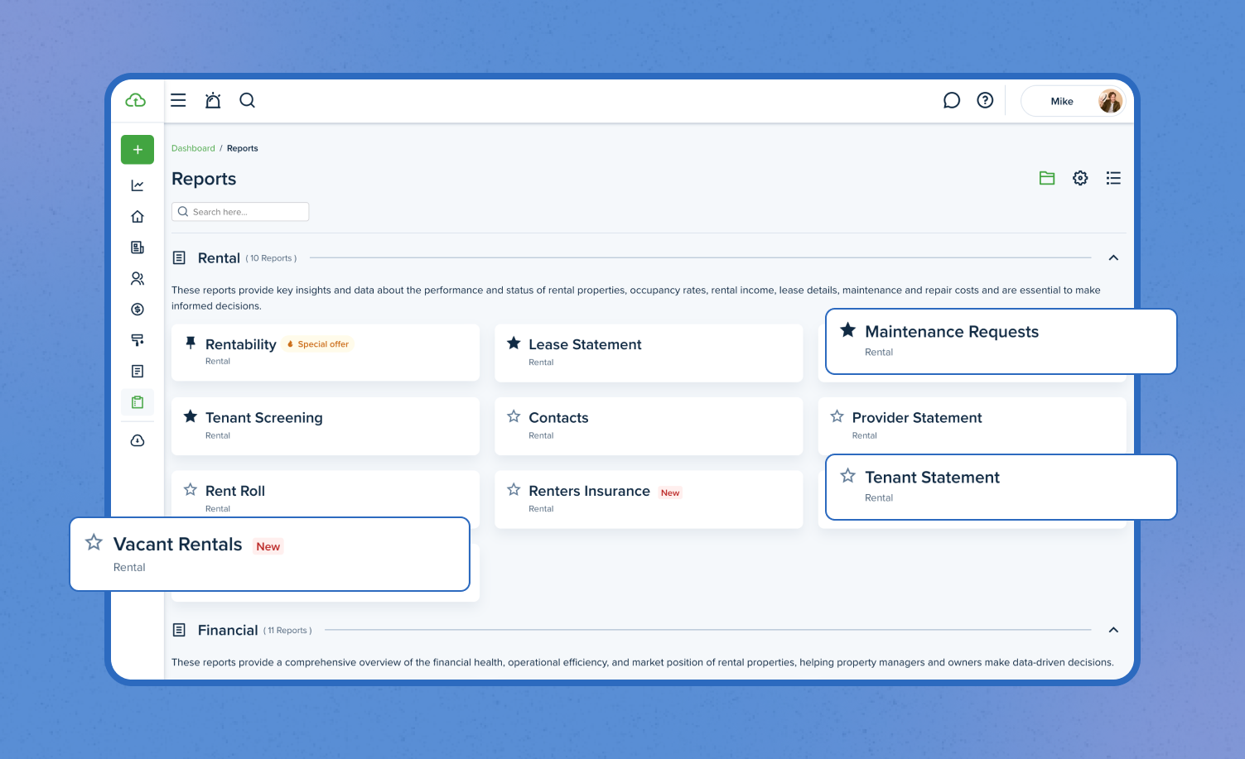Open the alerts bell icon
Viewport: 1245px width, 759px height.
click(213, 100)
